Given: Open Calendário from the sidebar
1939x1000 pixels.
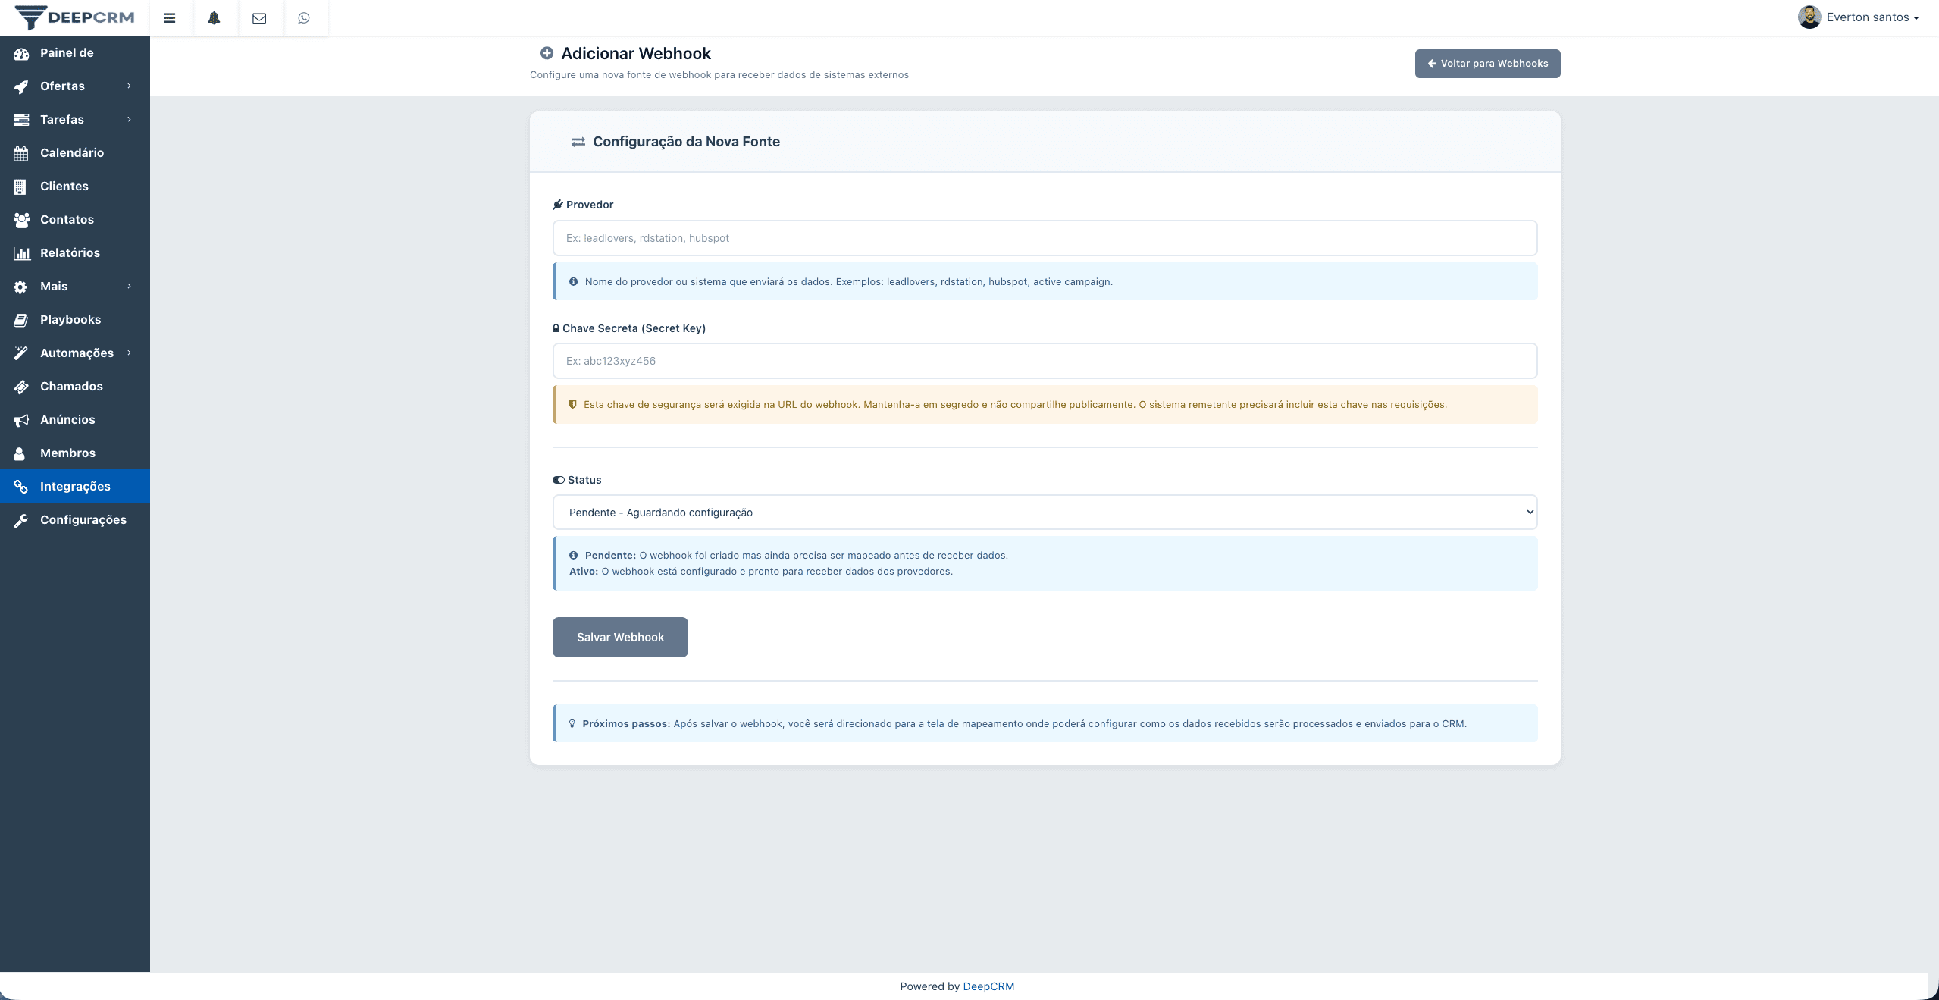Looking at the screenshot, I should click(x=72, y=152).
